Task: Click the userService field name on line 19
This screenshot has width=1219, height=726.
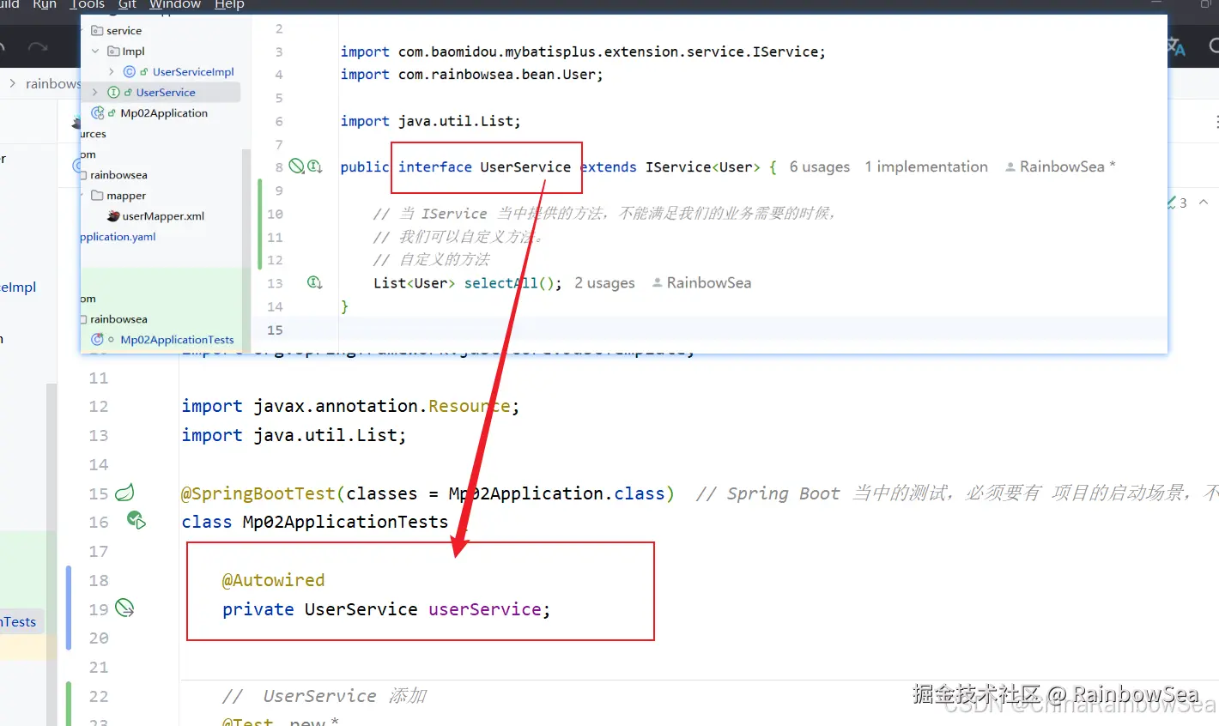Action: 485,609
